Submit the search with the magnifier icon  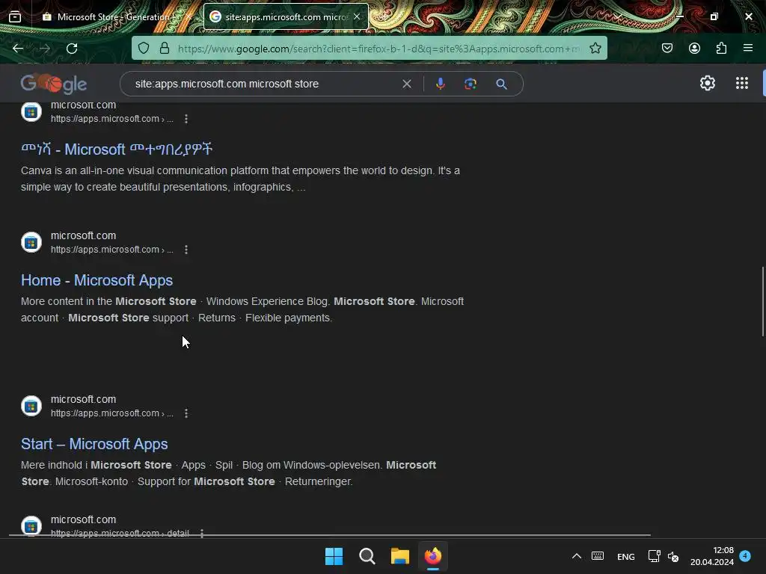click(x=501, y=84)
